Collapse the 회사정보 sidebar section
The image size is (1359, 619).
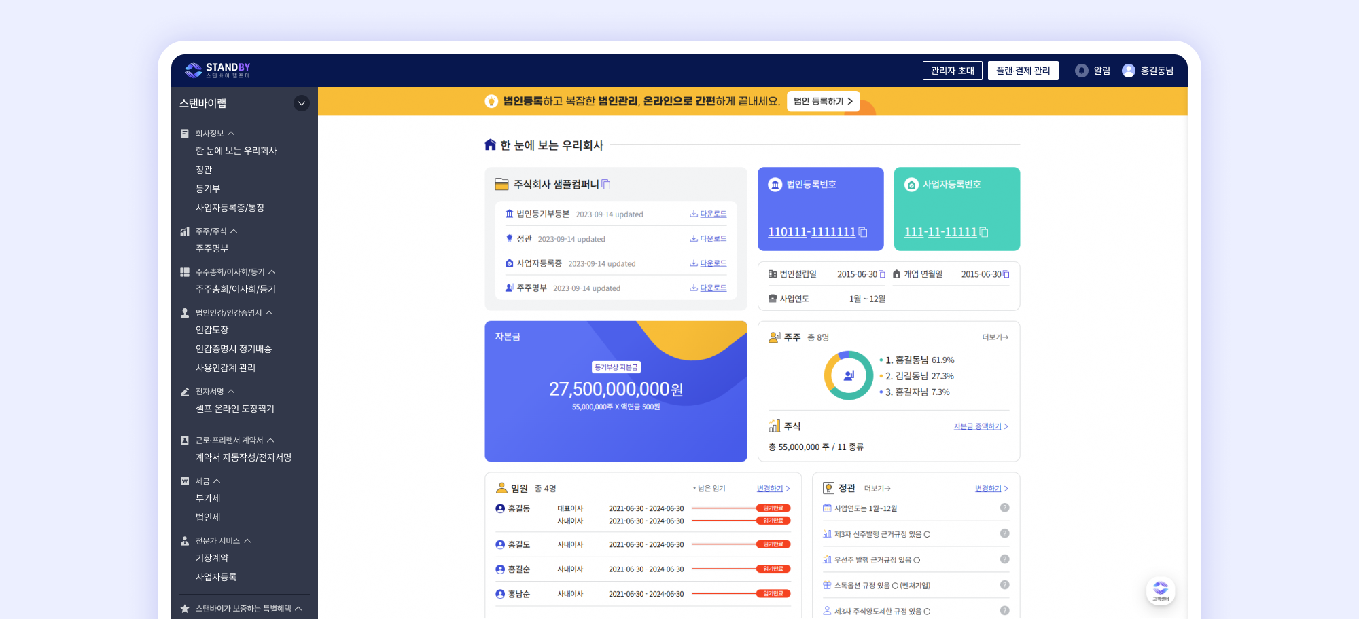pos(231,134)
